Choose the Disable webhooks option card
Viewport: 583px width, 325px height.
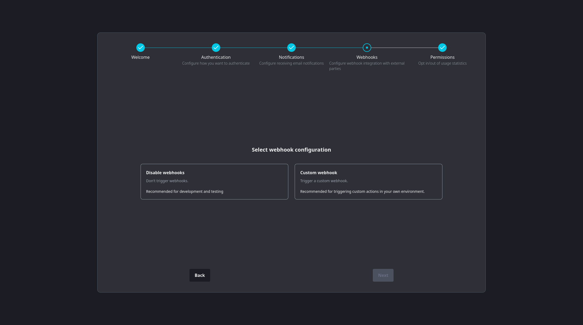pyautogui.click(x=214, y=181)
